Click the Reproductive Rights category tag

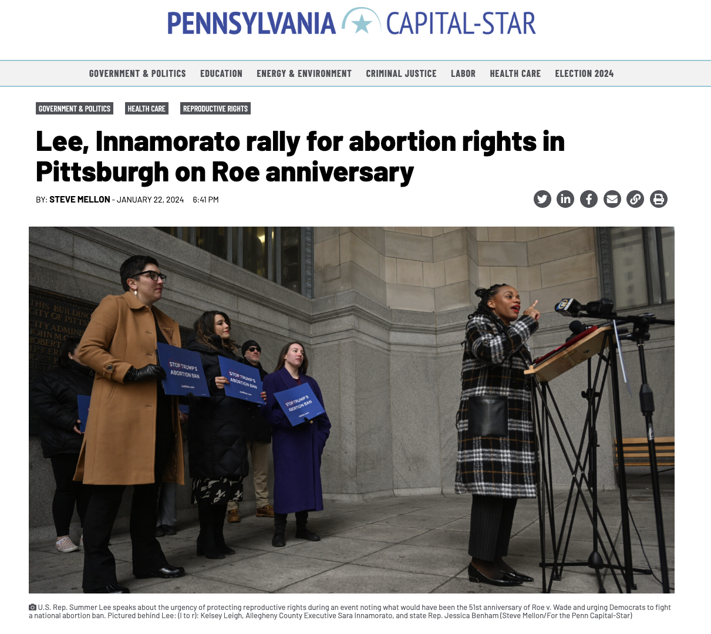coord(215,109)
